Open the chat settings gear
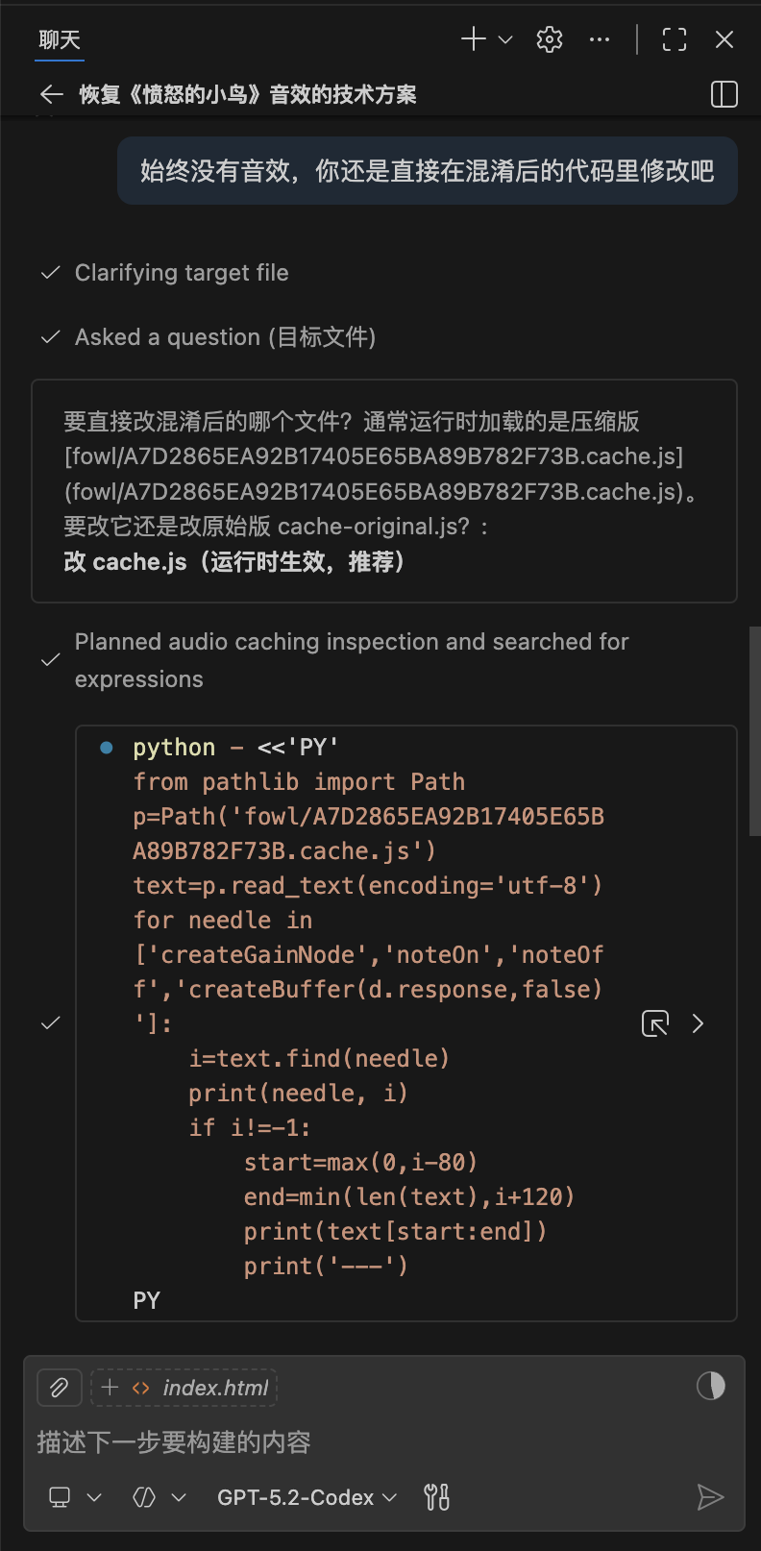Viewport: 761px width, 1551px height. click(x=549, y=39)
